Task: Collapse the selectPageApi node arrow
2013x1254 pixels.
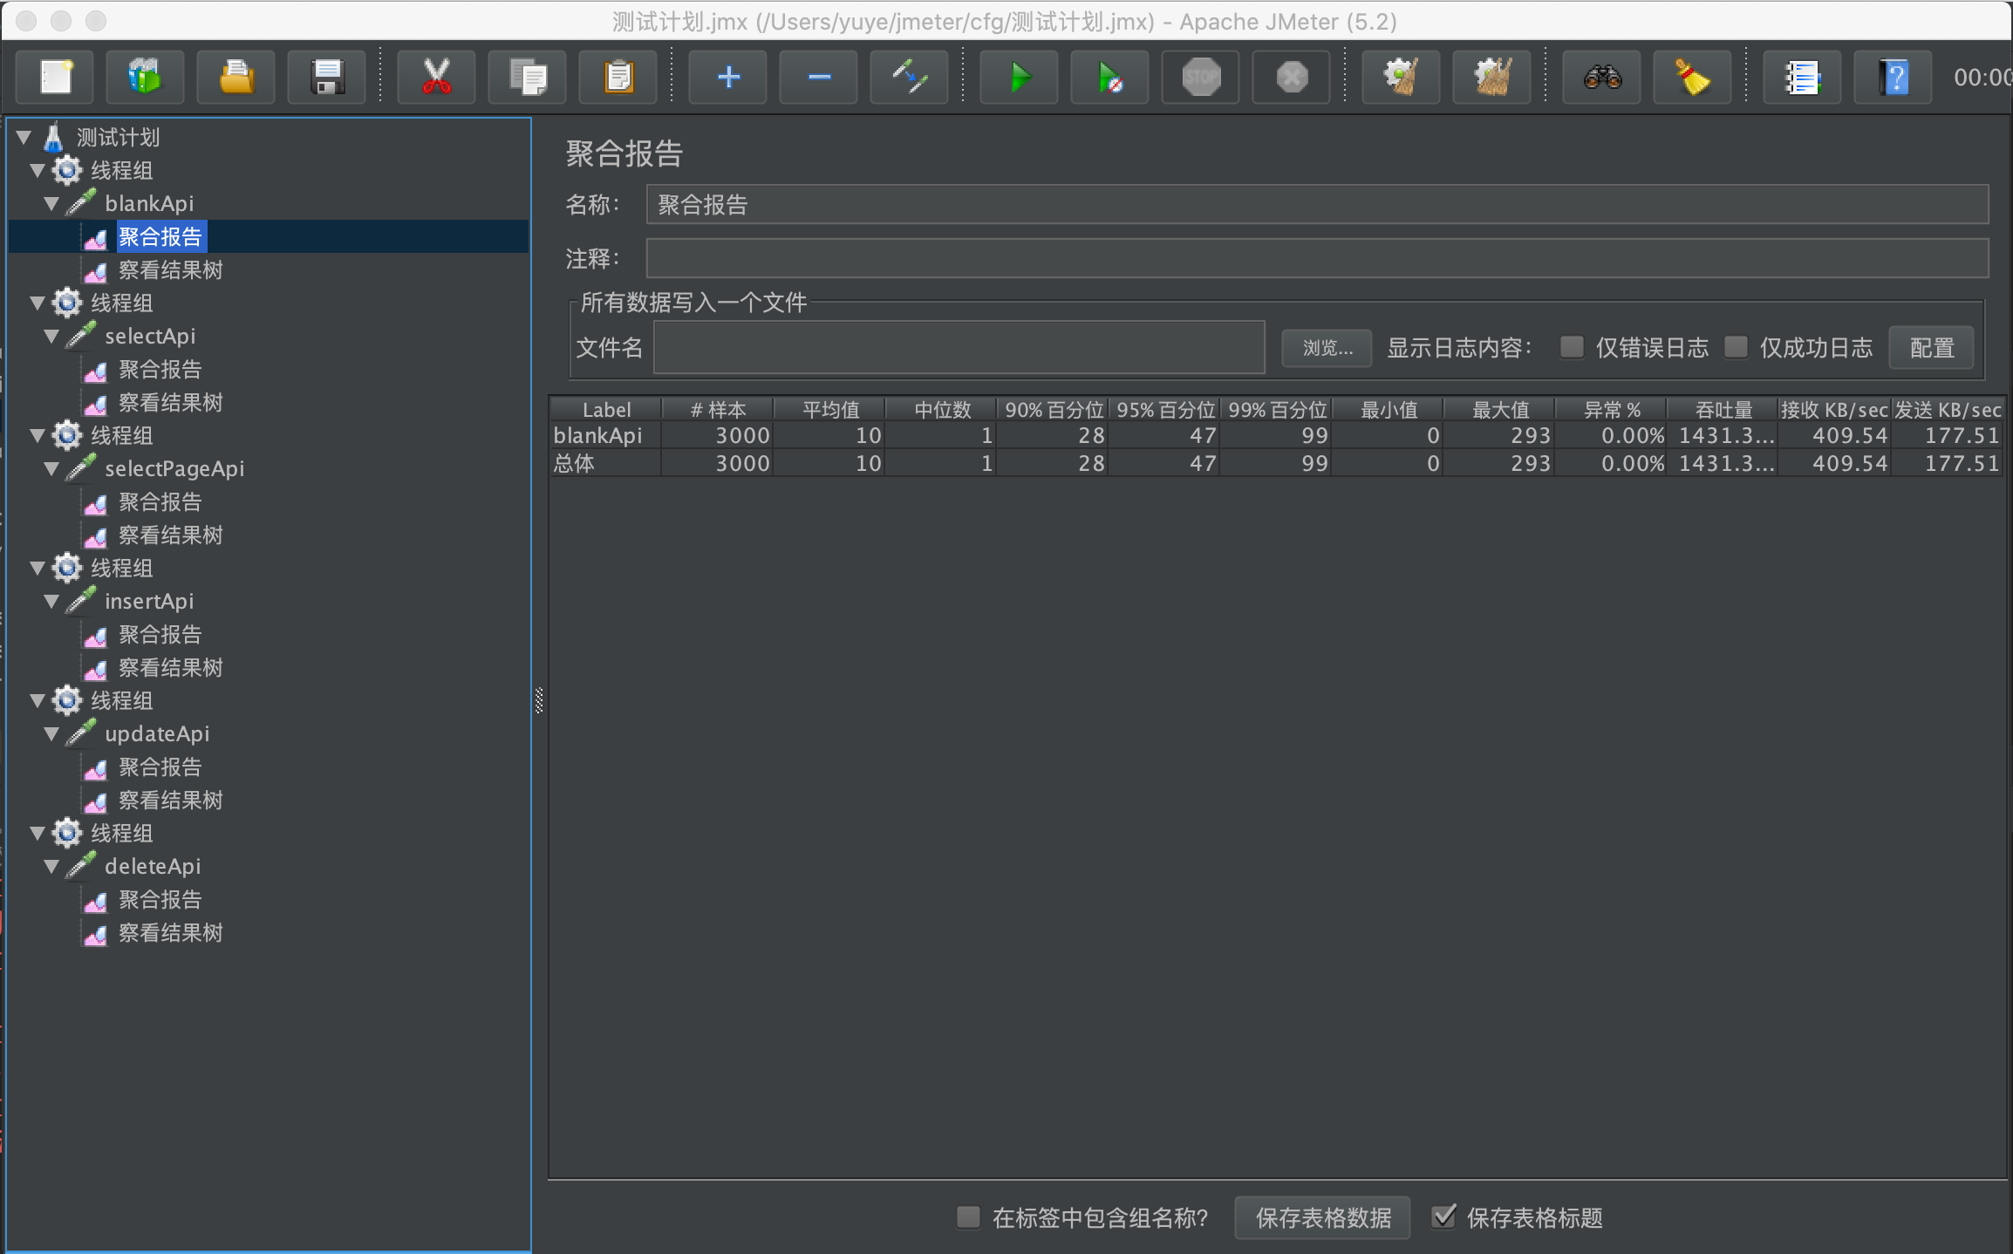Action: [x=51, y=468]
